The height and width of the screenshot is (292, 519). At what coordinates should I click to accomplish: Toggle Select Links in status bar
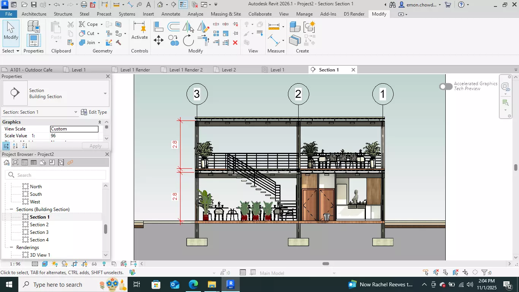pos(426,273)
